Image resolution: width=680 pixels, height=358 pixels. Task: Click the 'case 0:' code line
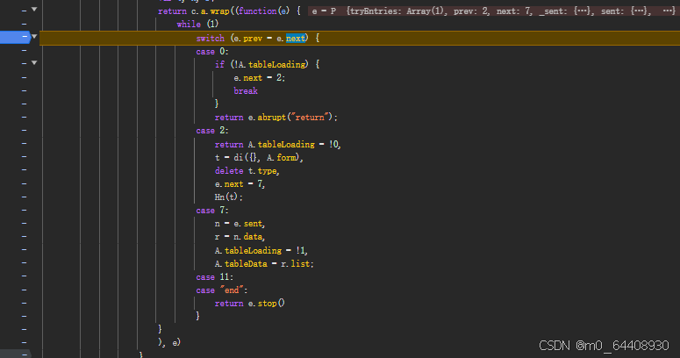(x=212, y=52)
